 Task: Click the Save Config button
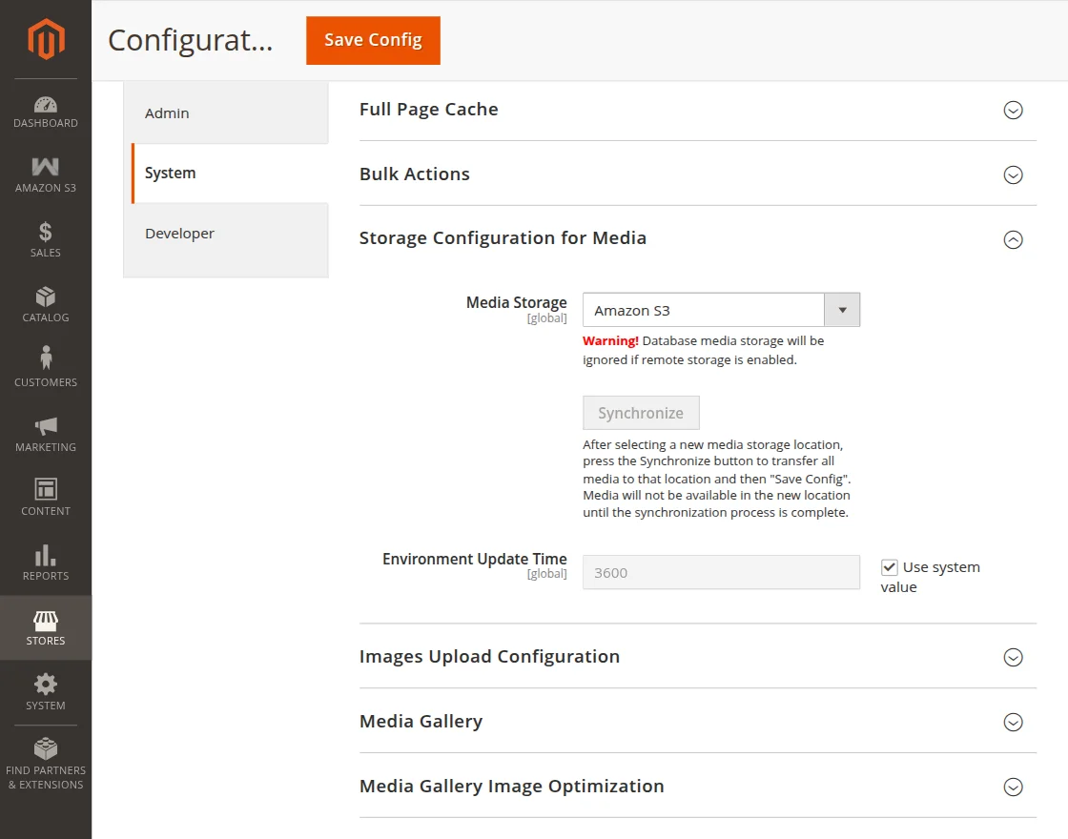coord(373,40)
